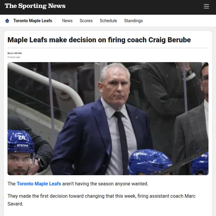
Task: Click the divider line below headline
Action: (x=108, y=48)
